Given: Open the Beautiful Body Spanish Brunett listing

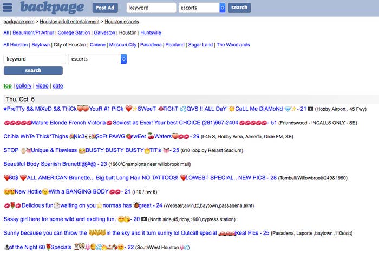Looking at the screenshot, I should pos(55,164).
